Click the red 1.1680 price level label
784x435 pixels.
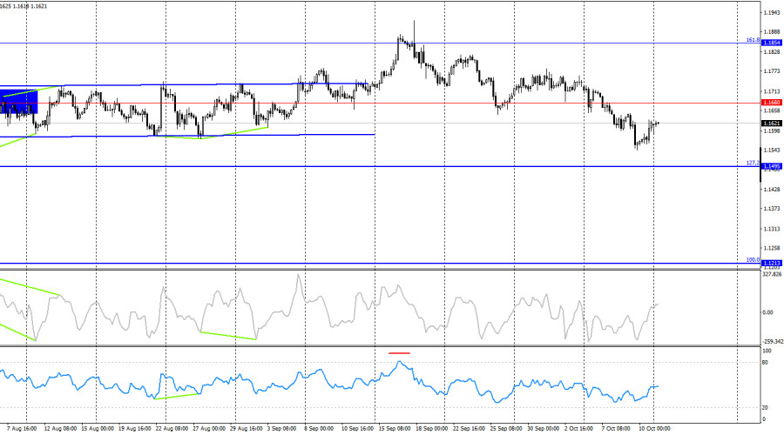[x=771, y=103]
